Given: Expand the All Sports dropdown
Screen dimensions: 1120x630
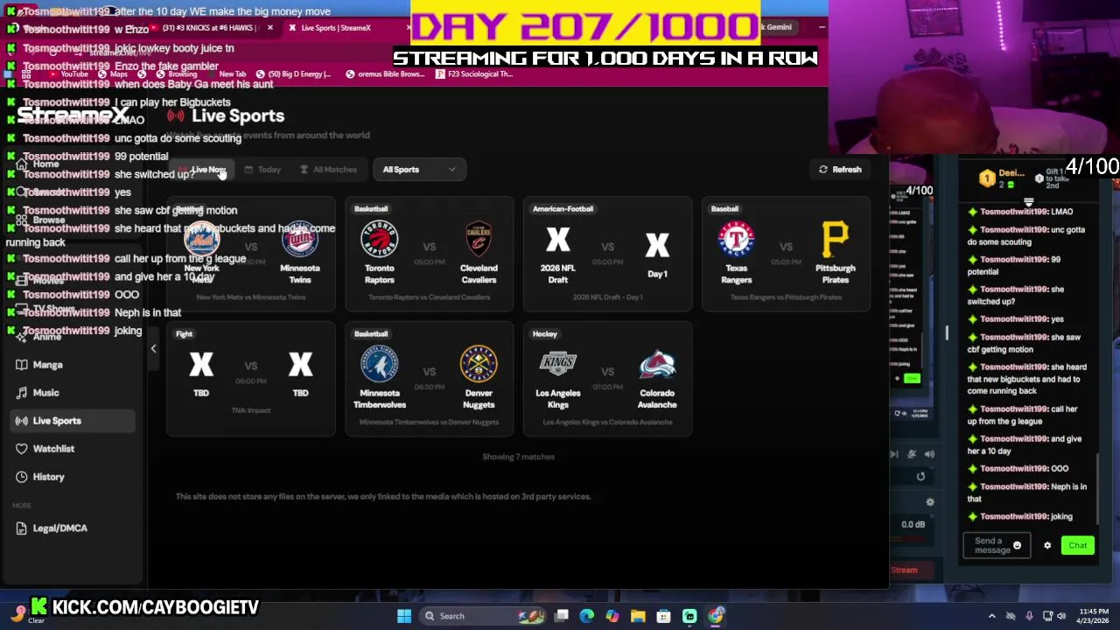Looking at the screenshot, I should (418, 170).
